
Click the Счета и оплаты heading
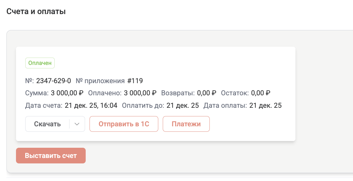click(x=36, y=12)
